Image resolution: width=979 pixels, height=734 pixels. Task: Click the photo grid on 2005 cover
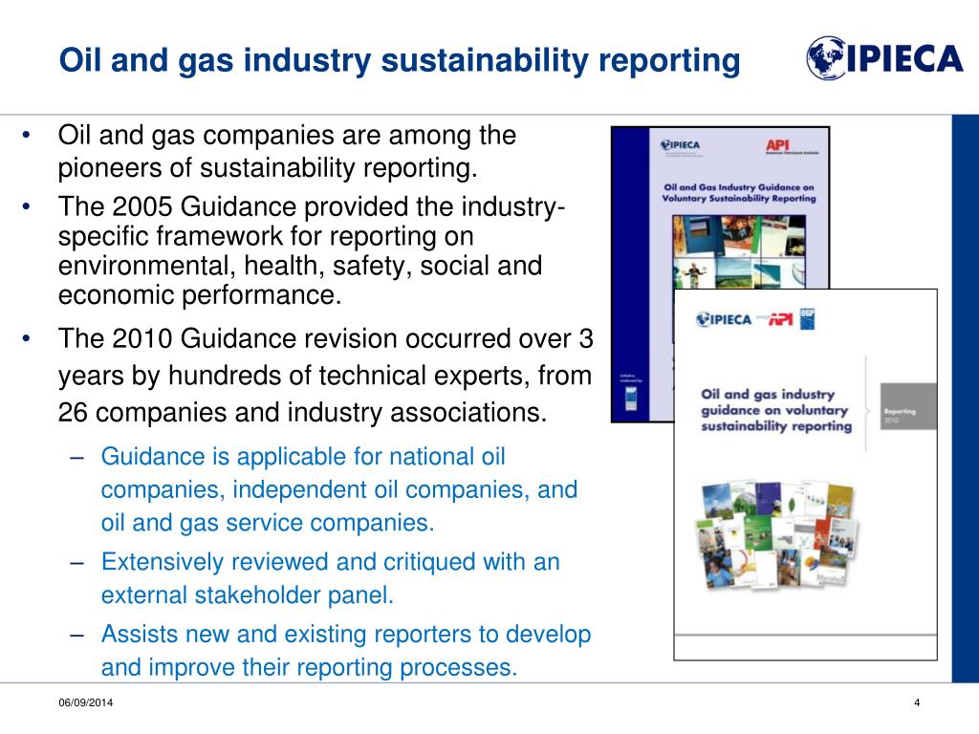pyautogui.click(x=739, y=251)
